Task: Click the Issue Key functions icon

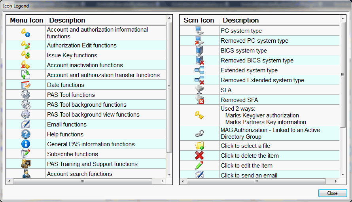Action: pyautogui.click(x=26, y=55)
